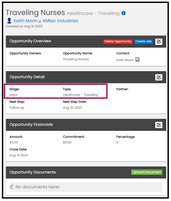Click the Type value Healthcare - Traveling
The width and height of the screenshot is (171, 201).
80,95
